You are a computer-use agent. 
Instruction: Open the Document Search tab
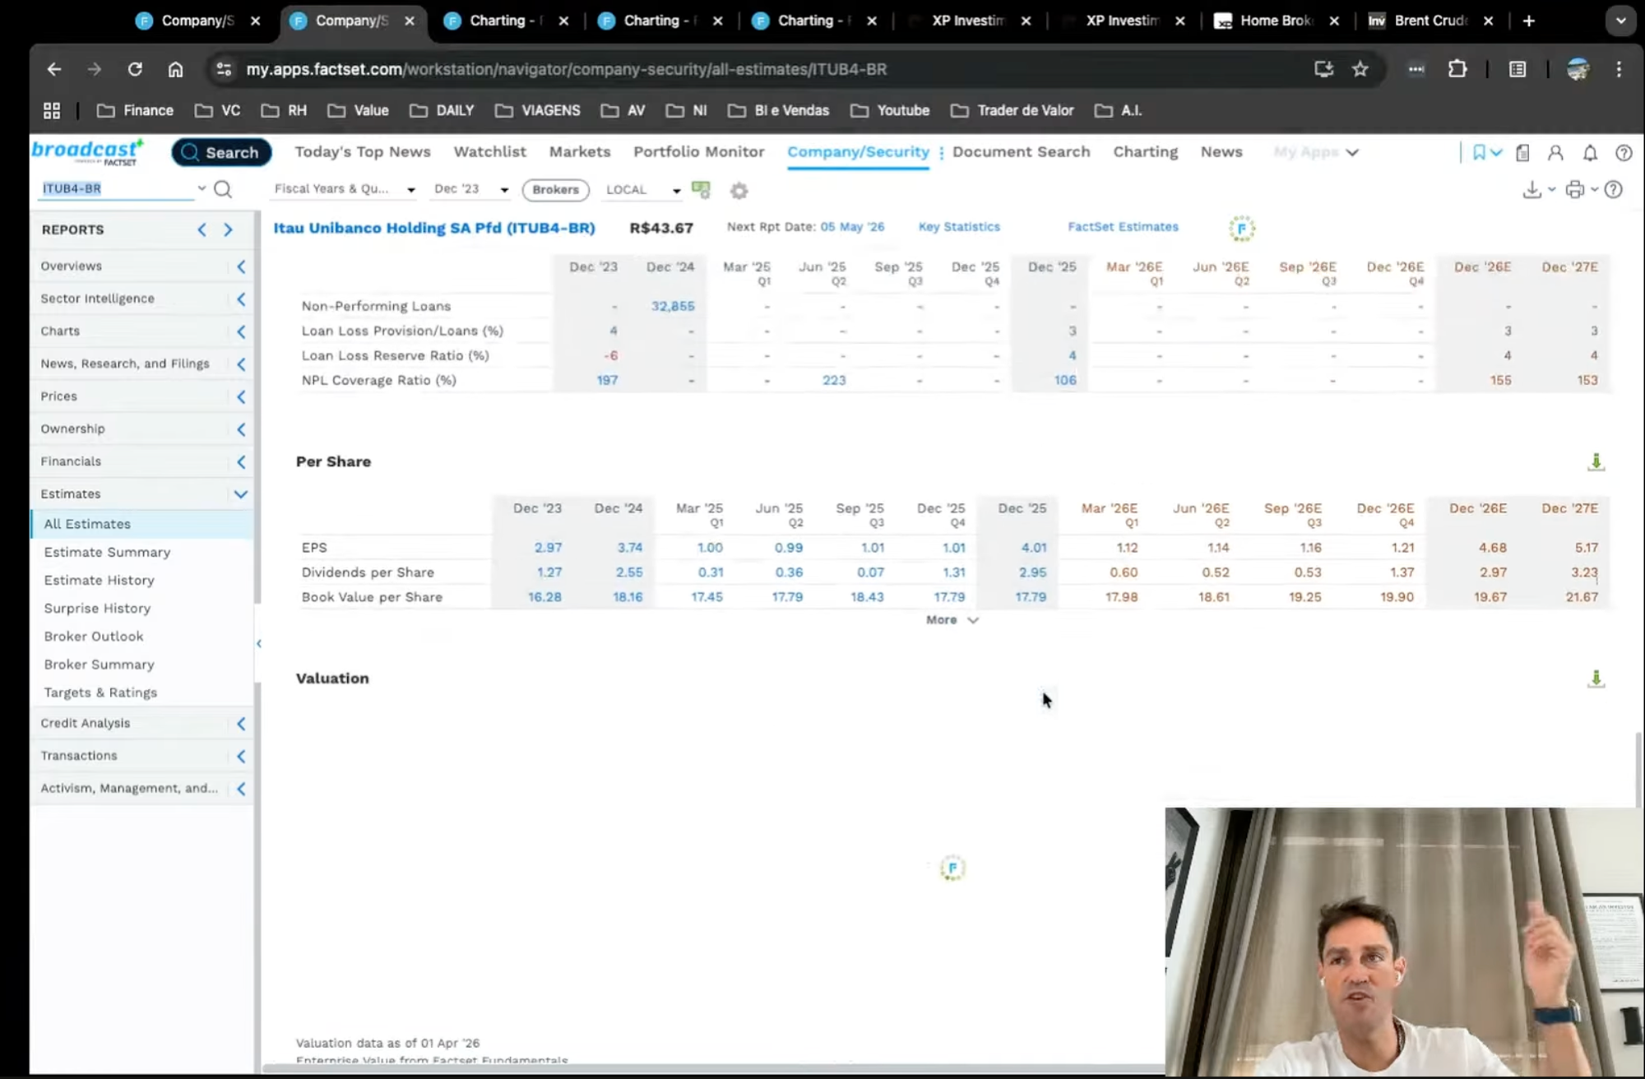tap(1021, 152)
